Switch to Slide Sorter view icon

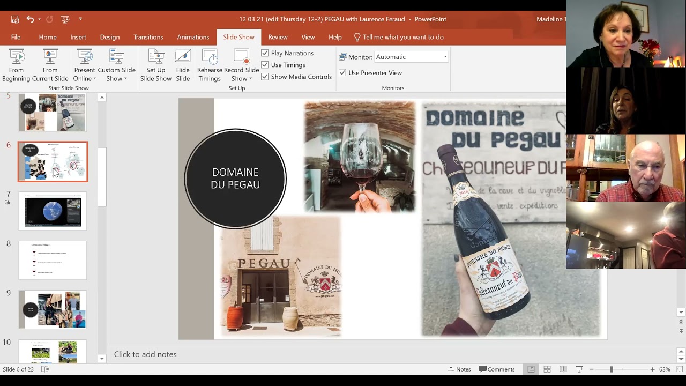click(547, 369)
